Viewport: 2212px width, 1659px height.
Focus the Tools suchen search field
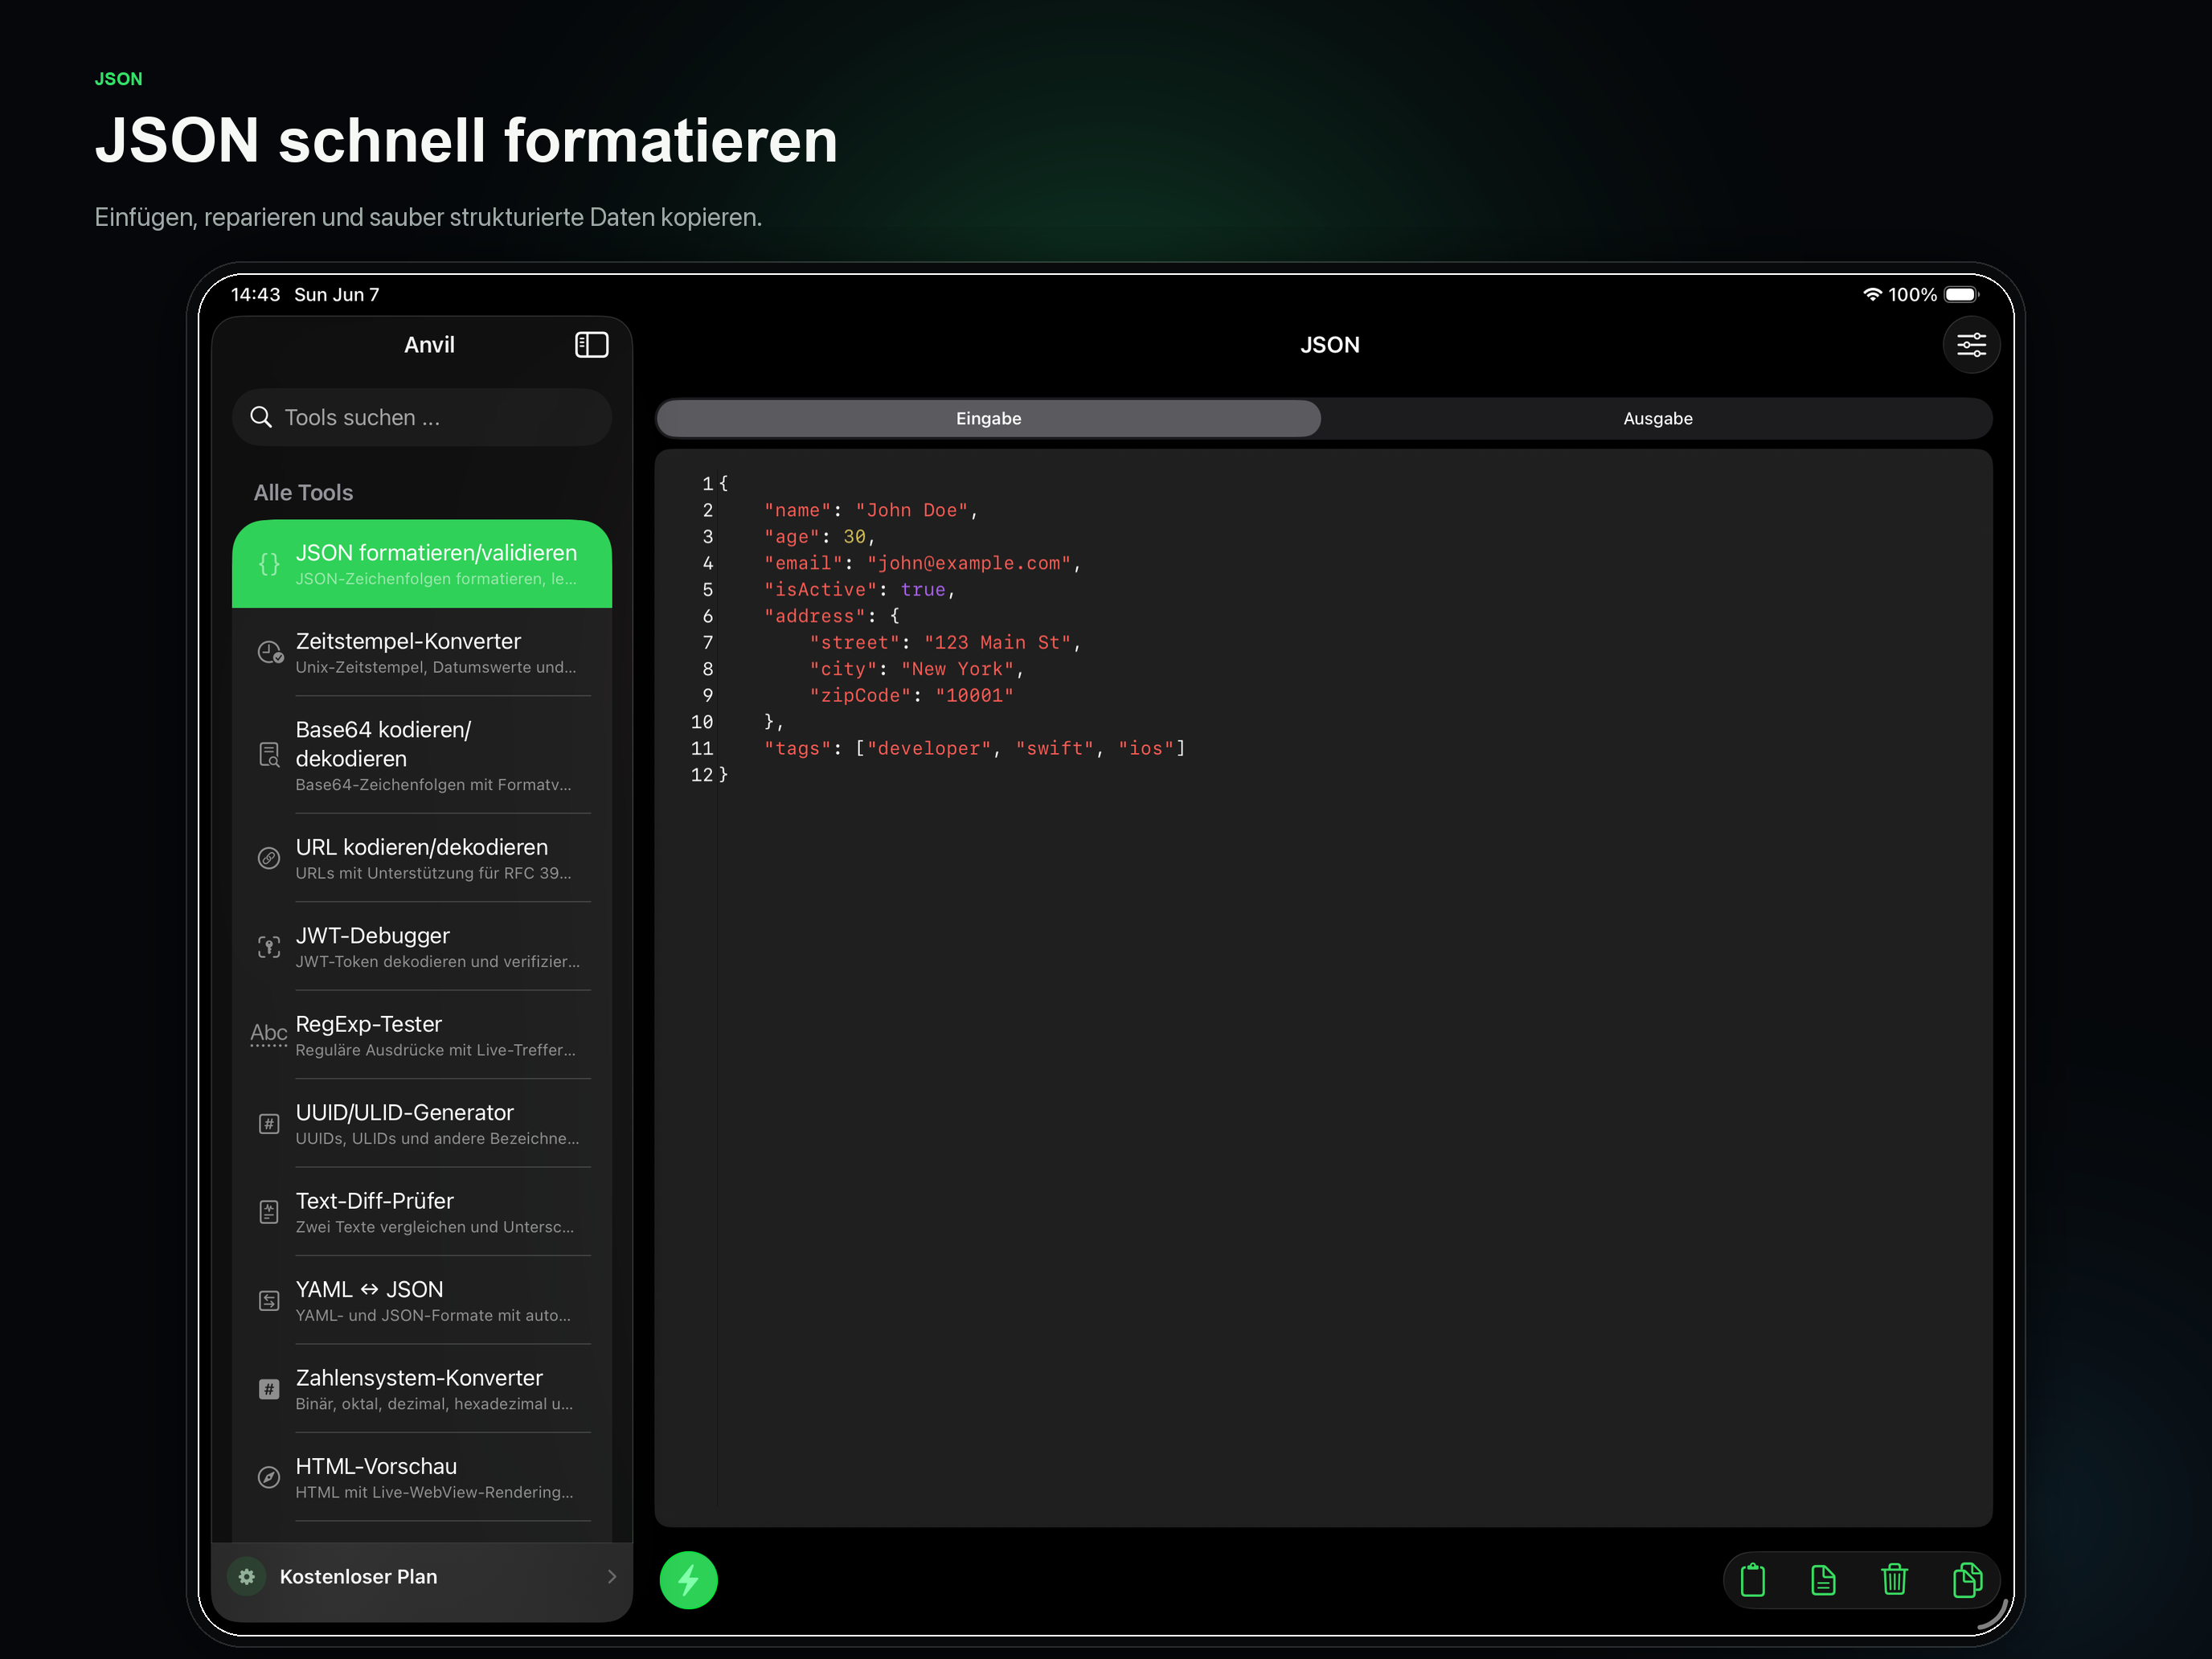coord(422,417)
